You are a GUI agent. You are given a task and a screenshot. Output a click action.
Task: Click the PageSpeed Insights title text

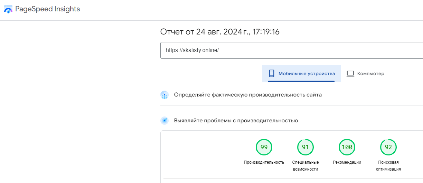tap(47, 9)
